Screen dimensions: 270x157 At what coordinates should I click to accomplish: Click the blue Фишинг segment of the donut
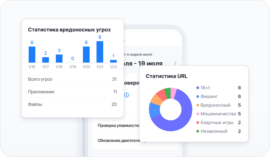coord(154,110)
